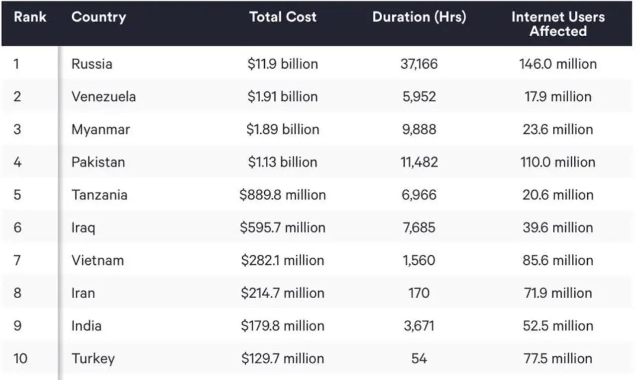Click the Total Cost column header

point(283,17)
